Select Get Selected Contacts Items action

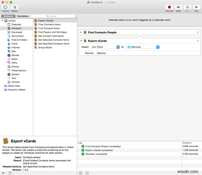tap(54, 40)
